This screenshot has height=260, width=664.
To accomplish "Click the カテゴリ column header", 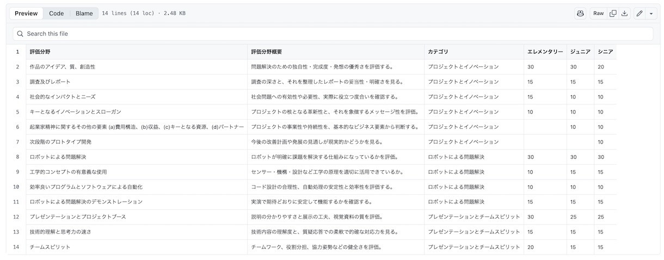I will point(438,52).
